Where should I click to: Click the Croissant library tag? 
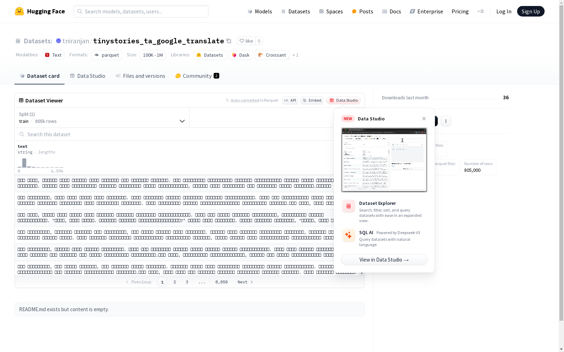[272, 55]
